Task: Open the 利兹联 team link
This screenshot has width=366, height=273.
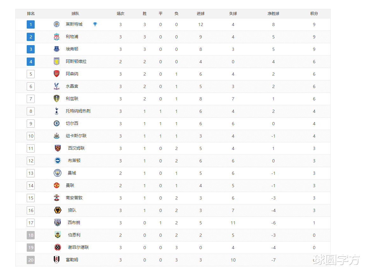Action: pyautogui.click(x=72, y=99)
